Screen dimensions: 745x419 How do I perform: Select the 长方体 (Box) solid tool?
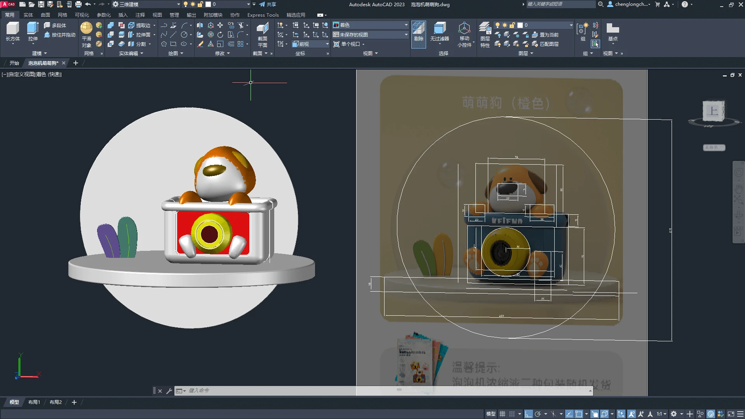coord(12,31)
